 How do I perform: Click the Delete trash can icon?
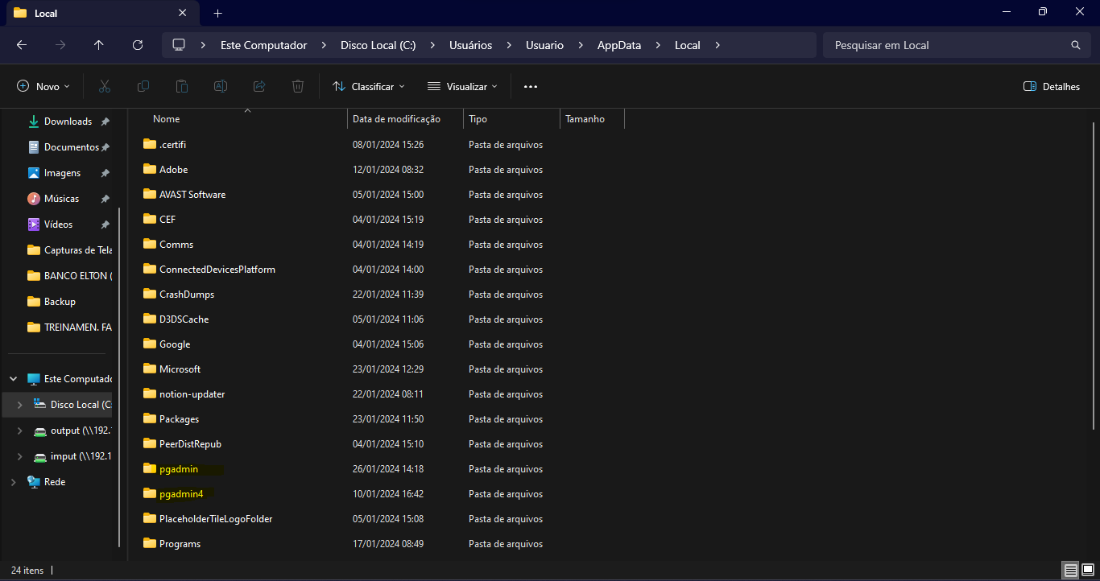coord(298,86)
